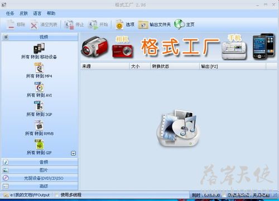
Task: Choose the 所有 转到 GIF icon
Action: 39,144
